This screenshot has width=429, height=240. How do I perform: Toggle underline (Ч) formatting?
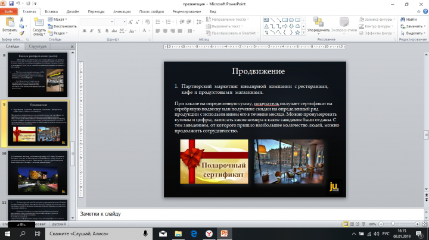click(x=99, y=31)
